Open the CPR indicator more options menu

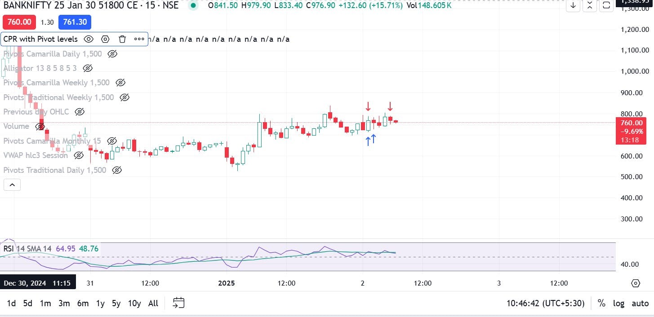click(x=139, y=39)
